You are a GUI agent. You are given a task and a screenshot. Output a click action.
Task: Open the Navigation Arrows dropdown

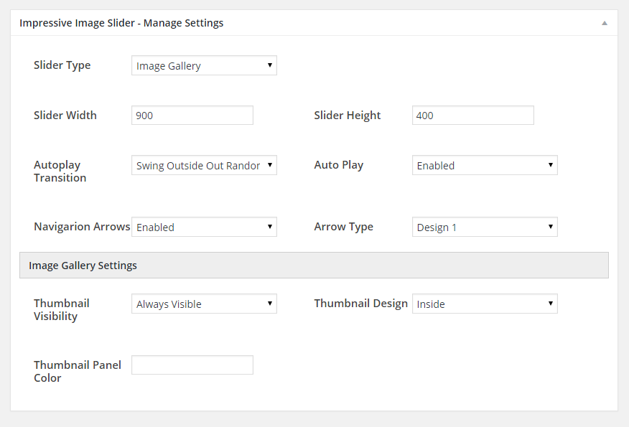[x=204, y=227]
